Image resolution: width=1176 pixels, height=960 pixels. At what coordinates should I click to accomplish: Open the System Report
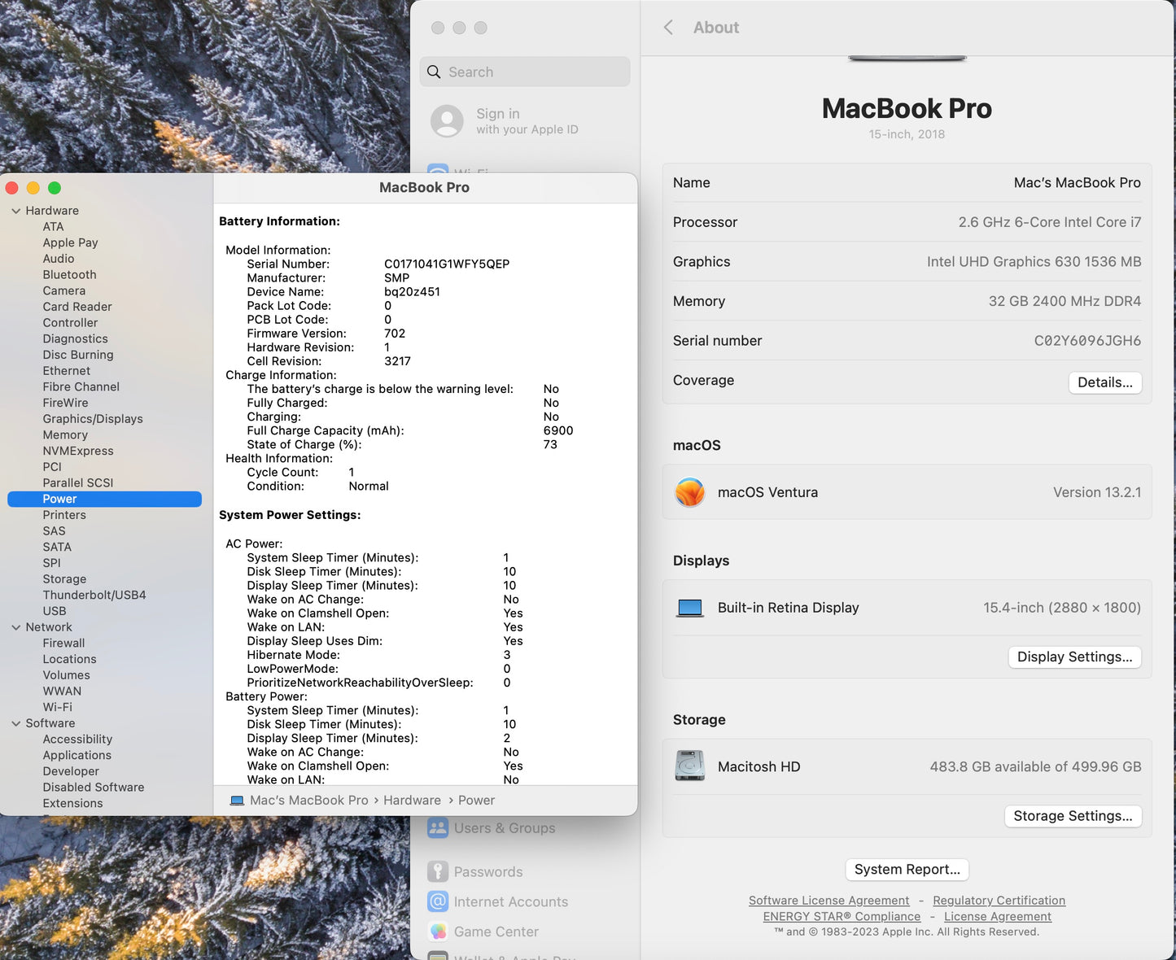coord(907,869)
